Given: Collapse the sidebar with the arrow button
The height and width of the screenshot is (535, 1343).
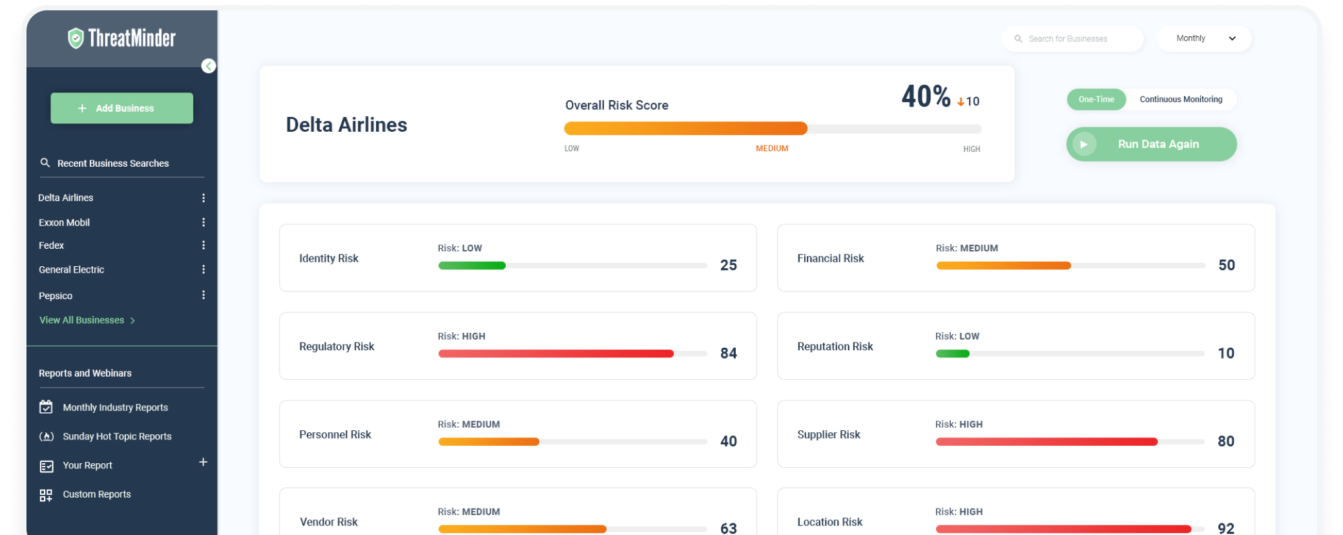Looking at the screenshot, I should (x=209, y=67).
